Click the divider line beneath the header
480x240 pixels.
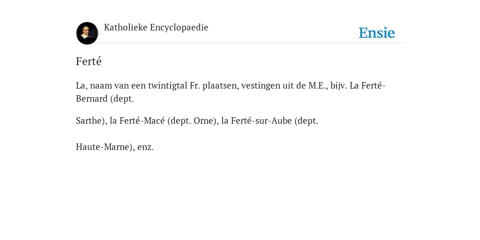point(240,43)
